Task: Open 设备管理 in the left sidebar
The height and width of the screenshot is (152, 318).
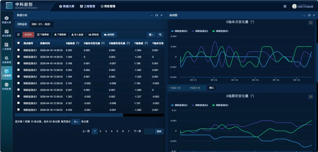Action: 6,60
